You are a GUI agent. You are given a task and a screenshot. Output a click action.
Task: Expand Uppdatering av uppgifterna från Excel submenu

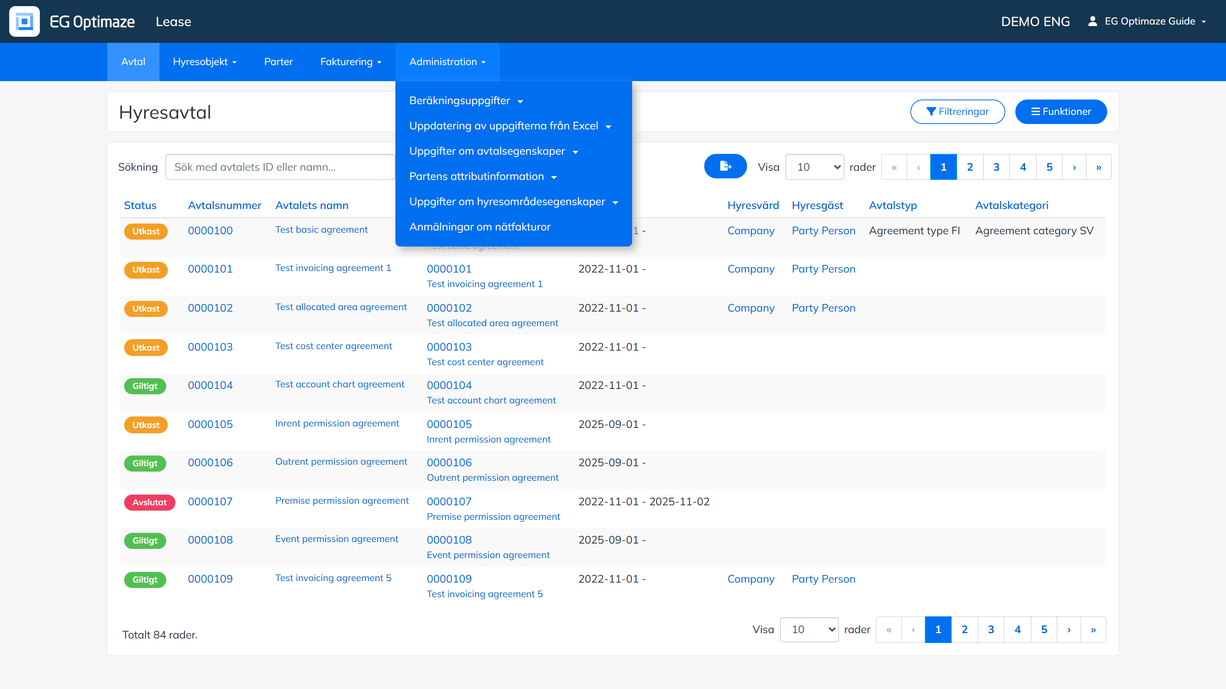(510, 126)
